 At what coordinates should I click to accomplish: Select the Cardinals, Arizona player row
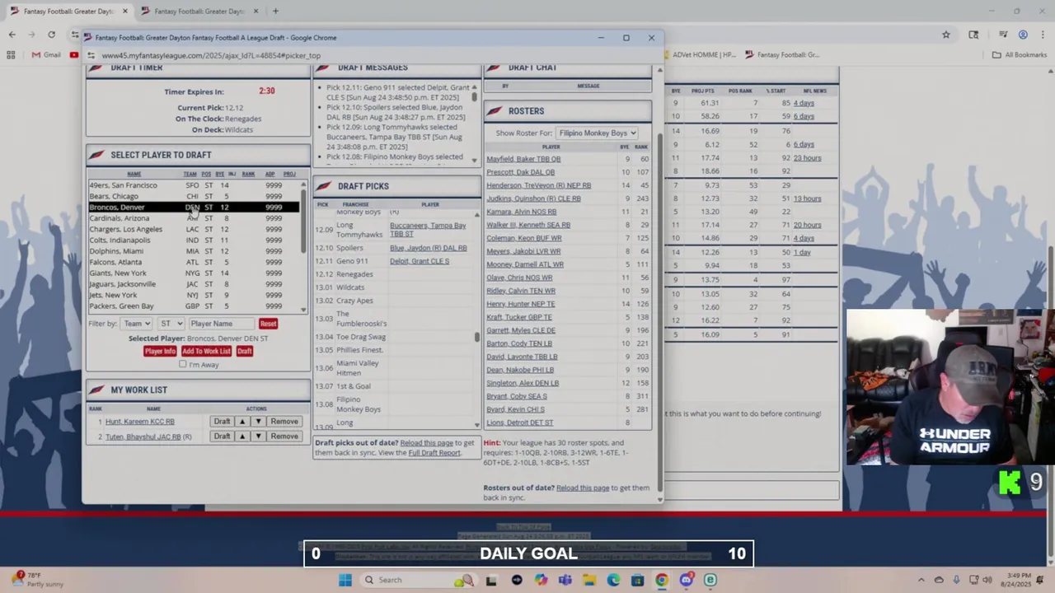pos(194,218)
